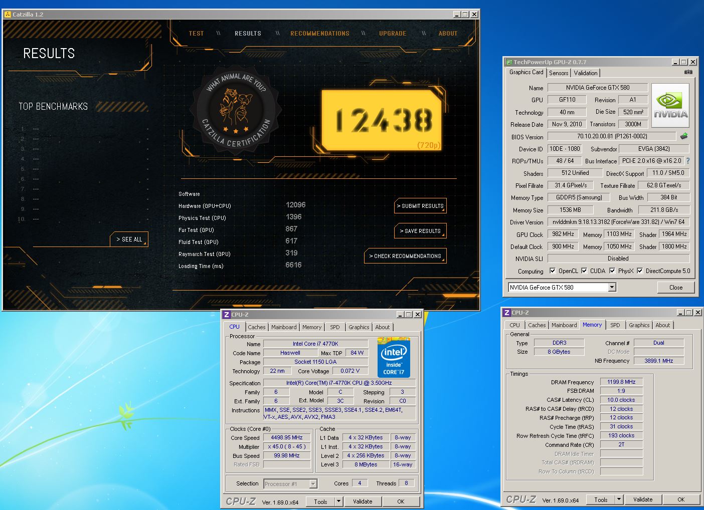
Task: Open the Mainboard tab in left CPU-Z window
Action: coord(284,327)
